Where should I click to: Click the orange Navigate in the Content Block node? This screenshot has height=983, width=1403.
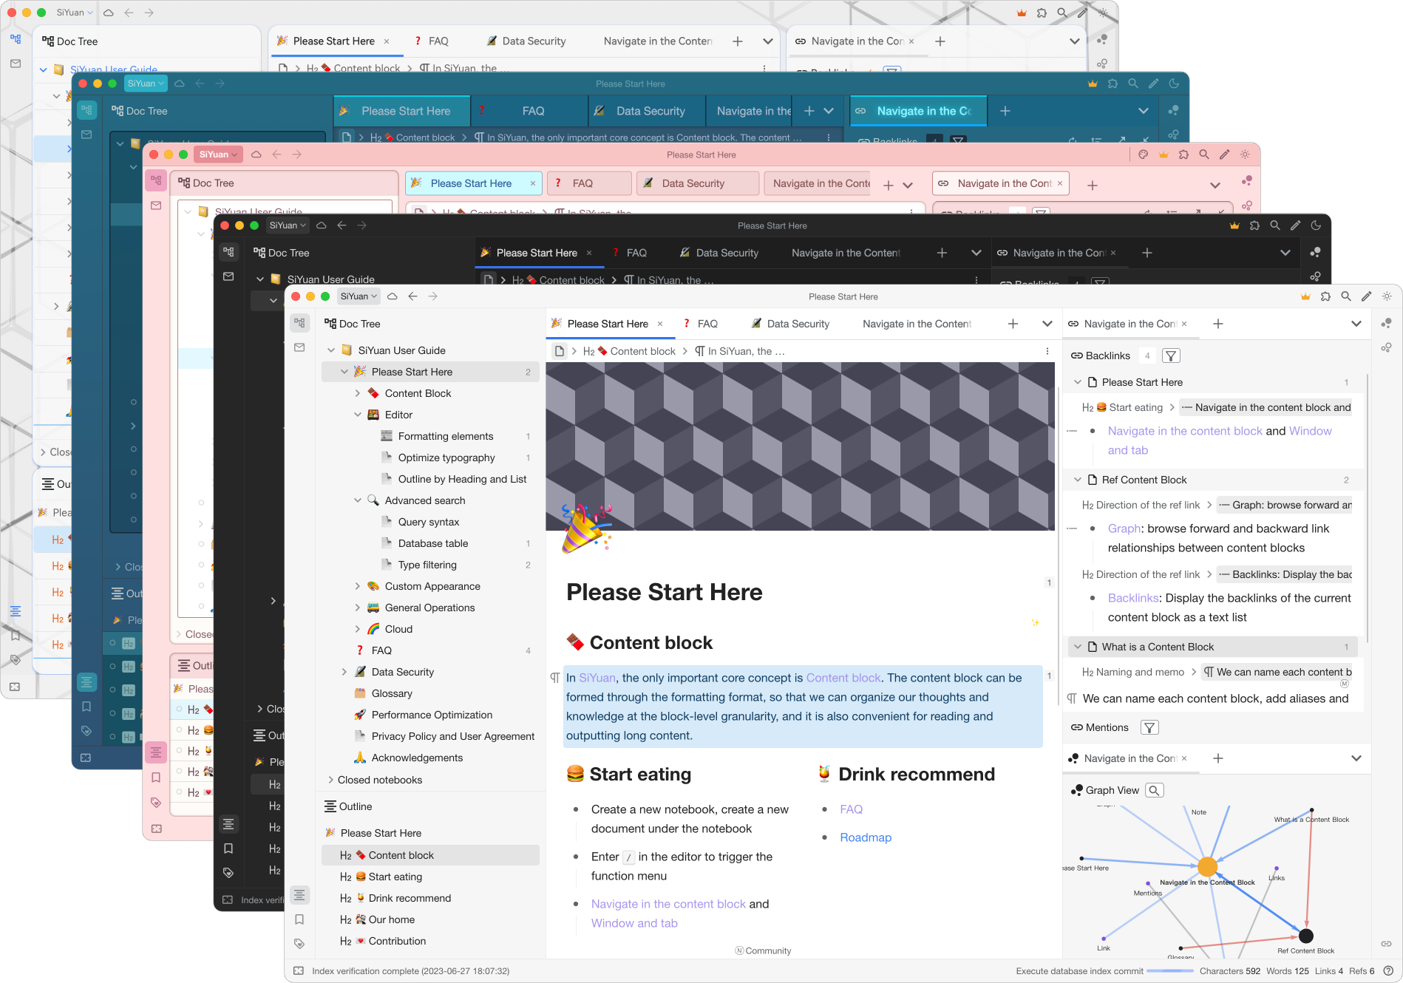1207,866
